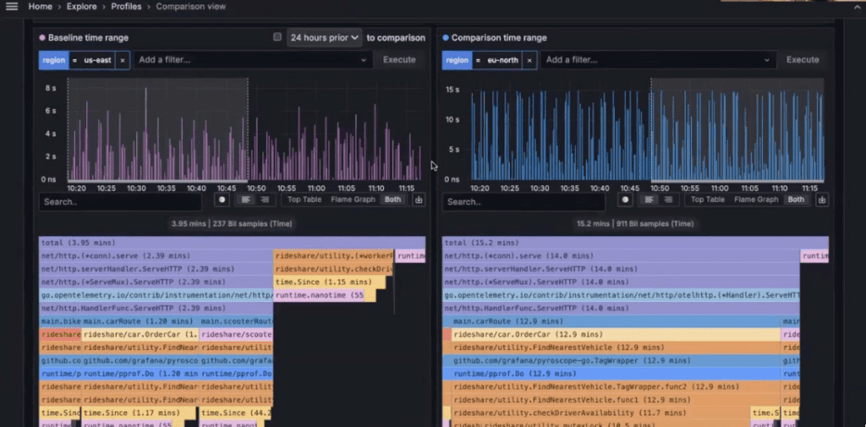The width and height of the screenshot is (866, 427).
Task: Click baseline flame graph color scheme icon
Action: 222,200
